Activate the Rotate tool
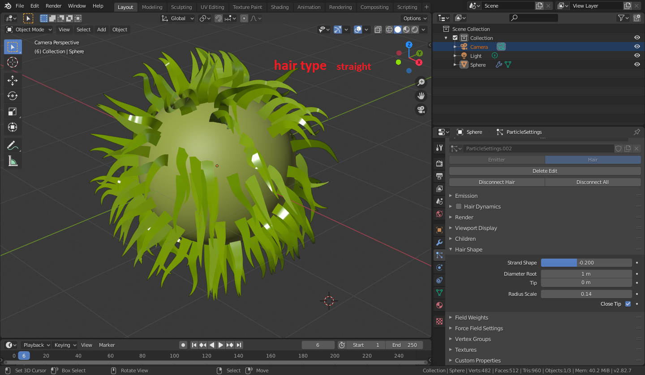This screenshot has height=375, width=645. point(13,96)
